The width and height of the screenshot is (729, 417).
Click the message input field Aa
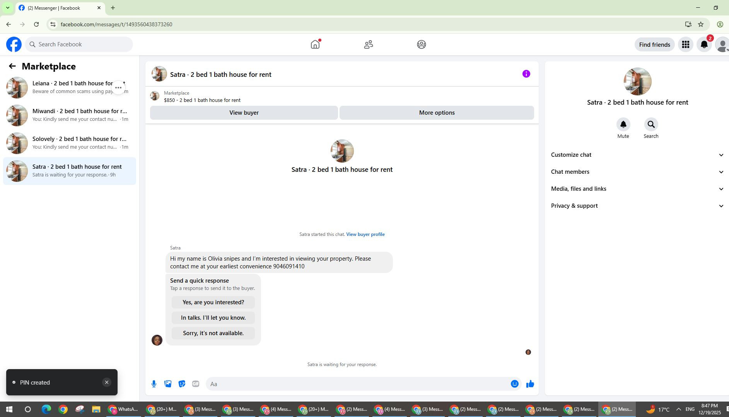tap(358, 384)
